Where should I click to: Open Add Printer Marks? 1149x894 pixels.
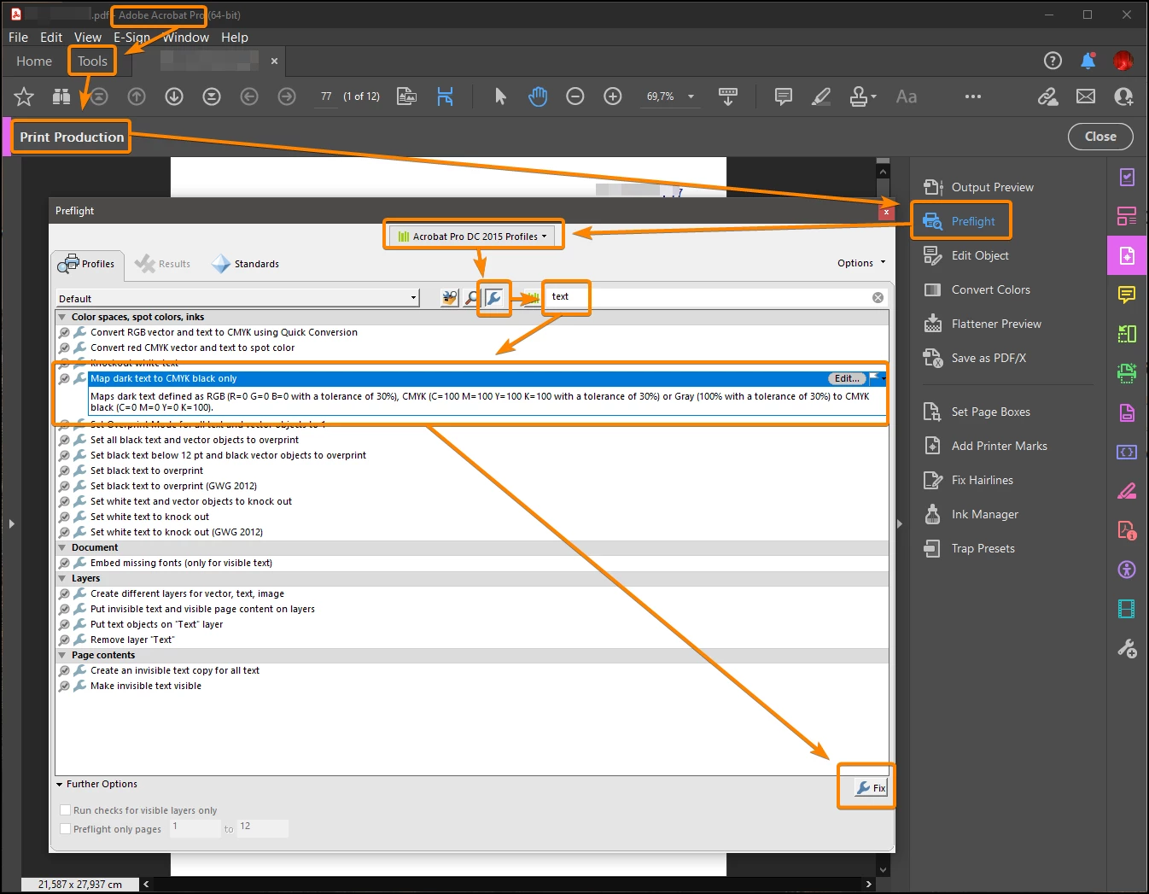[985, 446]
